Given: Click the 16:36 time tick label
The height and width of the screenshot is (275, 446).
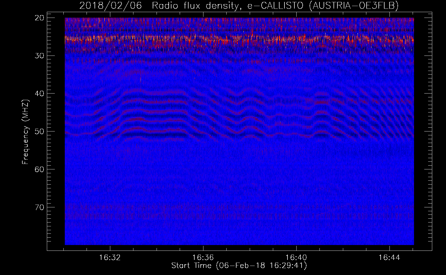Looking at the screenshot, I should point(203,258).
